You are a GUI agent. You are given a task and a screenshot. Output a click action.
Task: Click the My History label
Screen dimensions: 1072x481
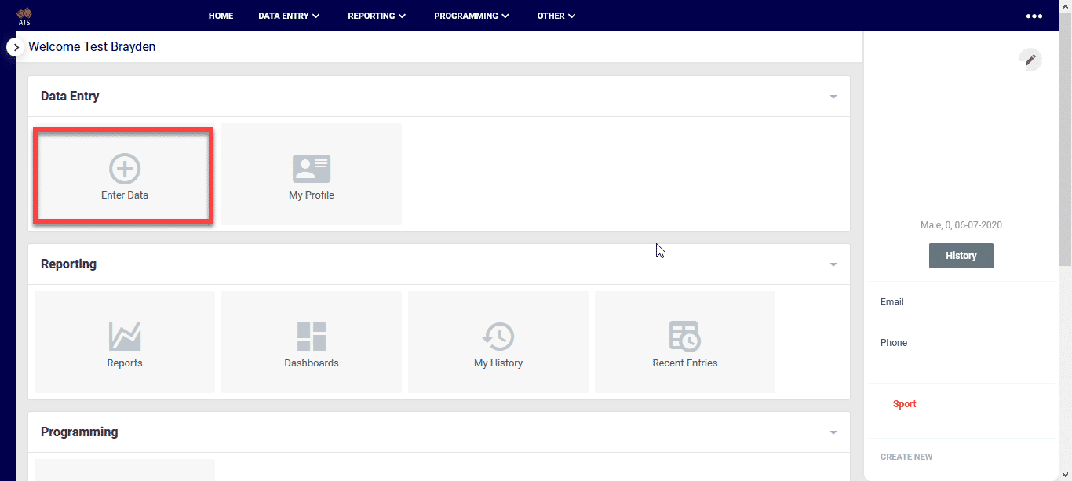tap(498, 363)
